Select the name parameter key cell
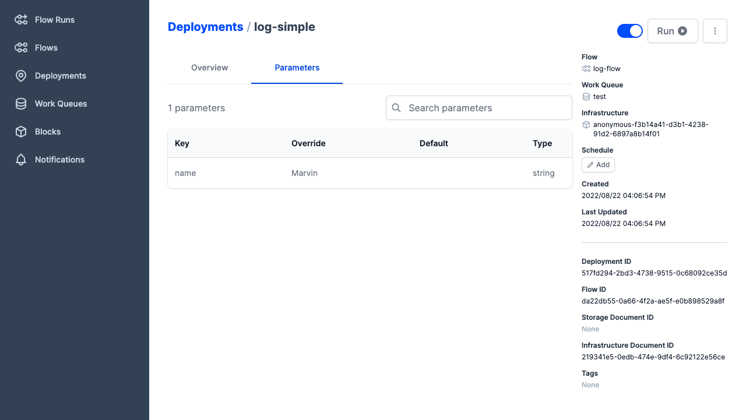Screen dimensions: 746x420 coord(185,173)
